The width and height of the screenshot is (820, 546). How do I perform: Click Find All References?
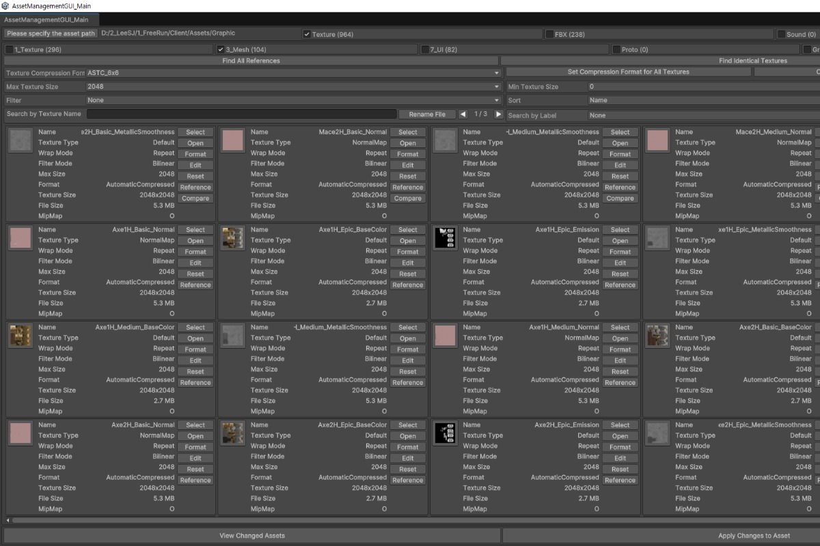point(251,60)
